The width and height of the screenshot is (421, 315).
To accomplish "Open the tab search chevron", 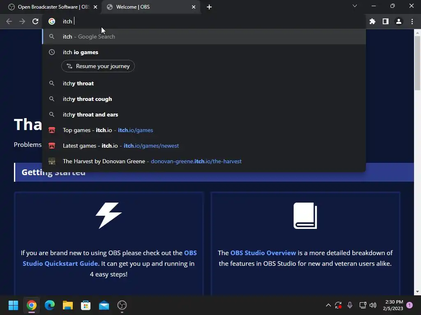I will coord(355,6).
